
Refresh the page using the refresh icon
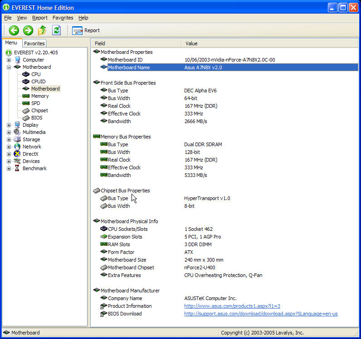point(56,30)
